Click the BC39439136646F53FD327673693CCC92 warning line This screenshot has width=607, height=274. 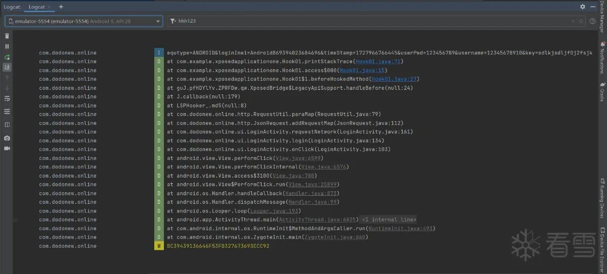point(218,246)
